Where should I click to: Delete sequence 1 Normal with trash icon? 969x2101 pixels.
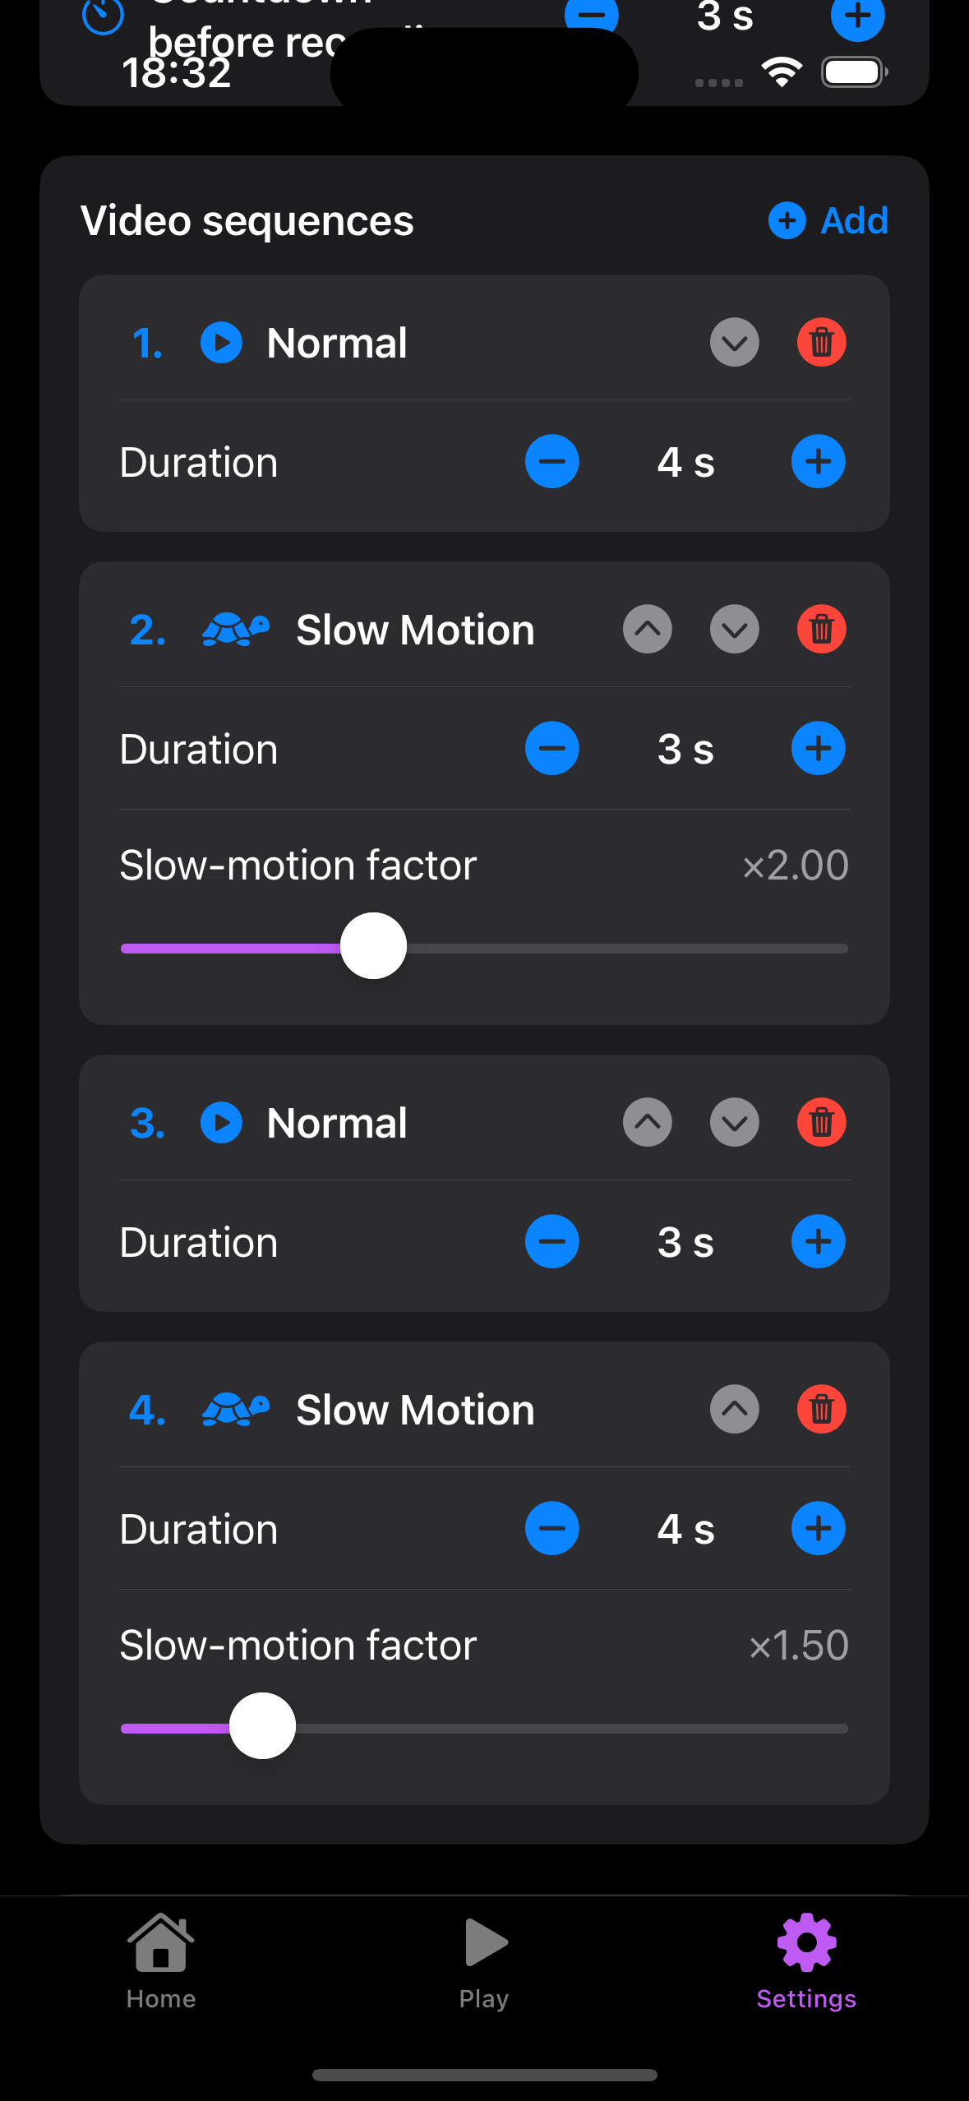tap(821, 342)
